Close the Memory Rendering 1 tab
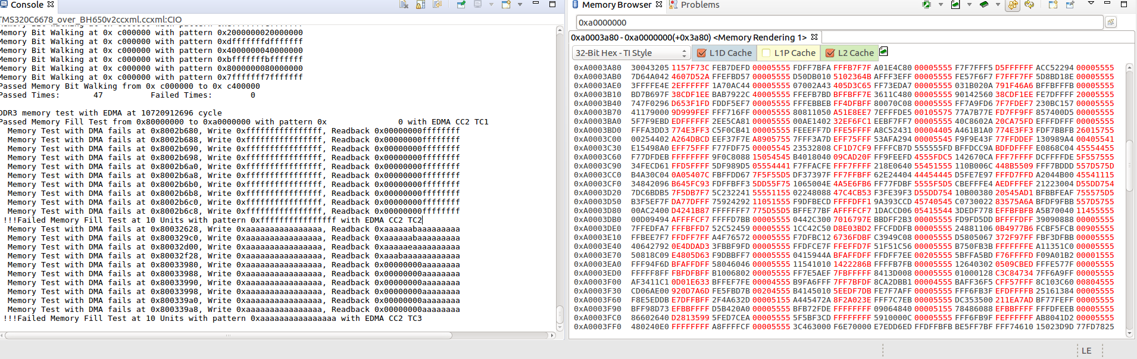 click(814, 37)
